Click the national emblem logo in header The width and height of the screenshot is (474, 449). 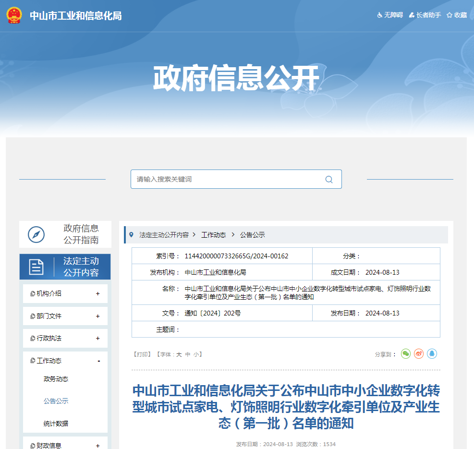[x=14, y=15]
